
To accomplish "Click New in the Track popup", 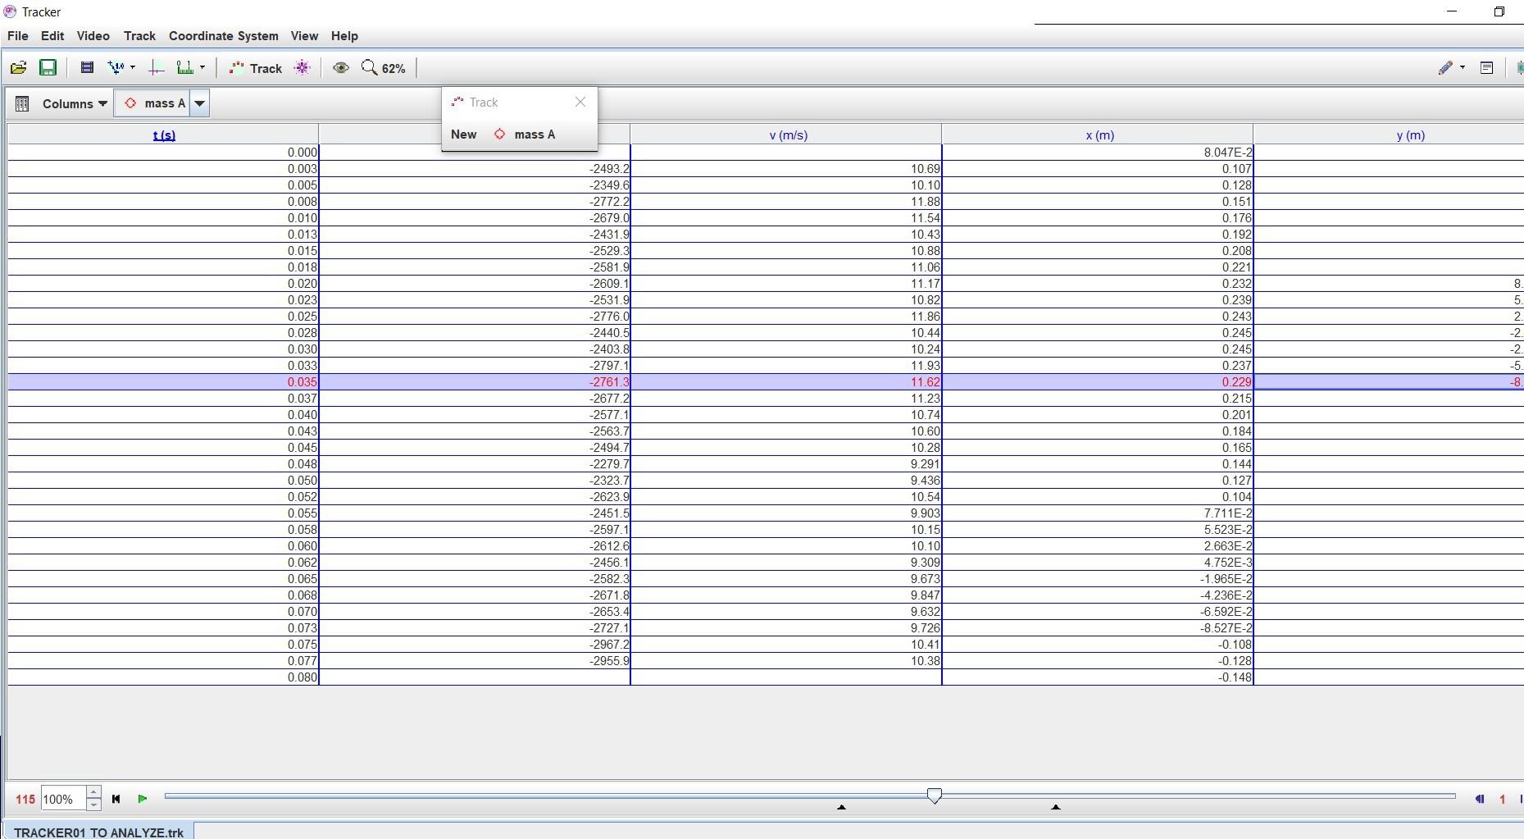I will 463,135.
